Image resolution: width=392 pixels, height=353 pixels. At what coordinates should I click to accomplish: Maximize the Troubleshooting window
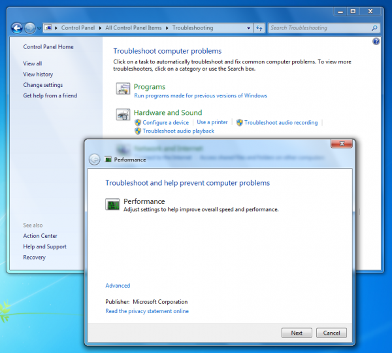[353, 11]
